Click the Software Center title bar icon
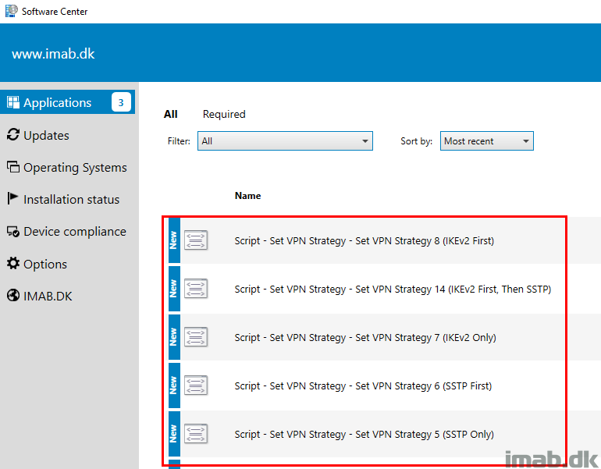 11,11
